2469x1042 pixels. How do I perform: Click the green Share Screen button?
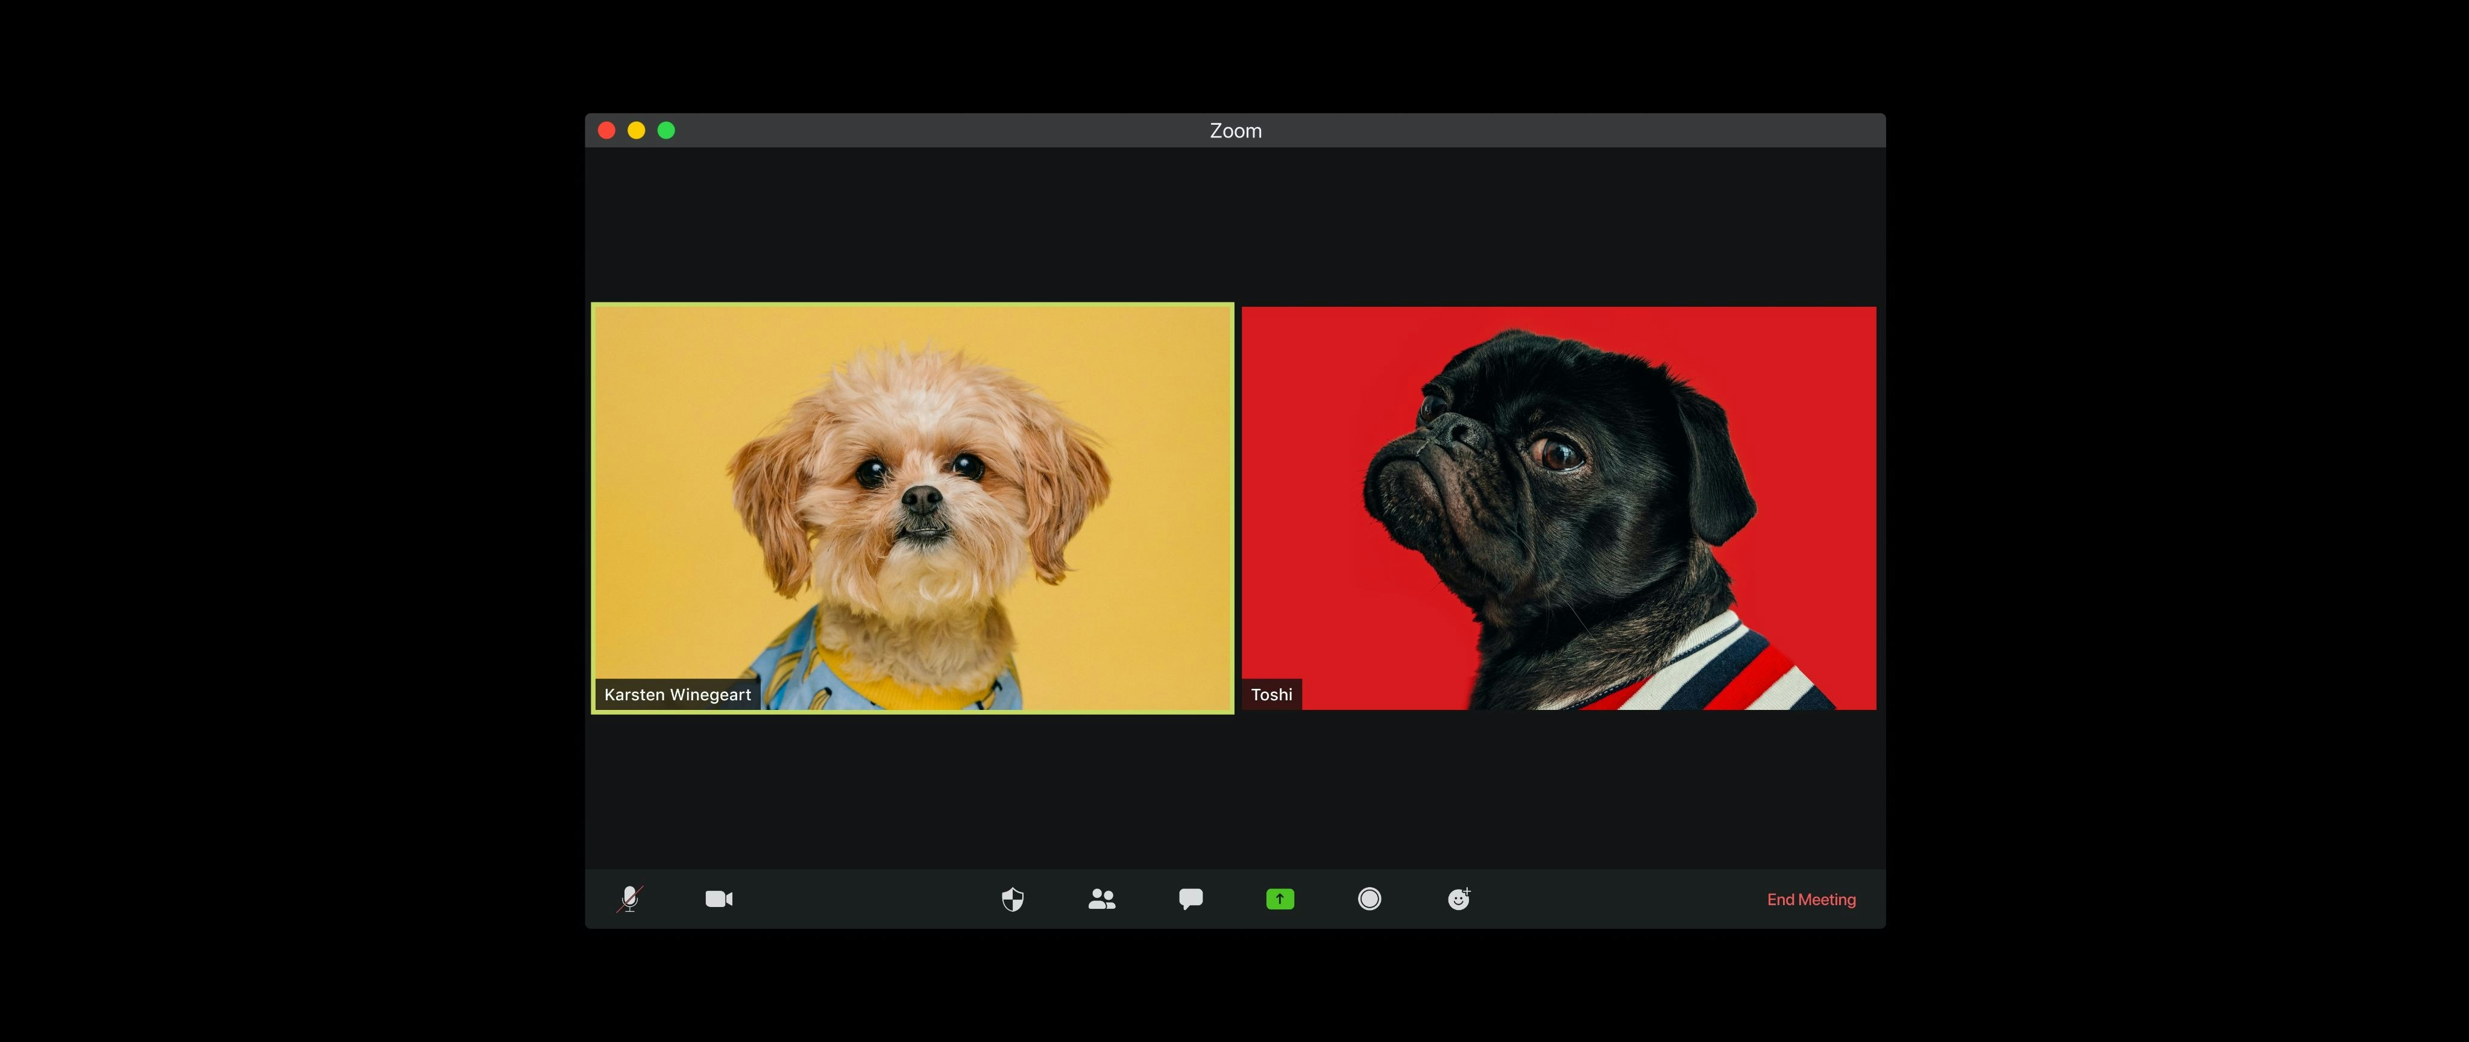tap(1280, 898)
